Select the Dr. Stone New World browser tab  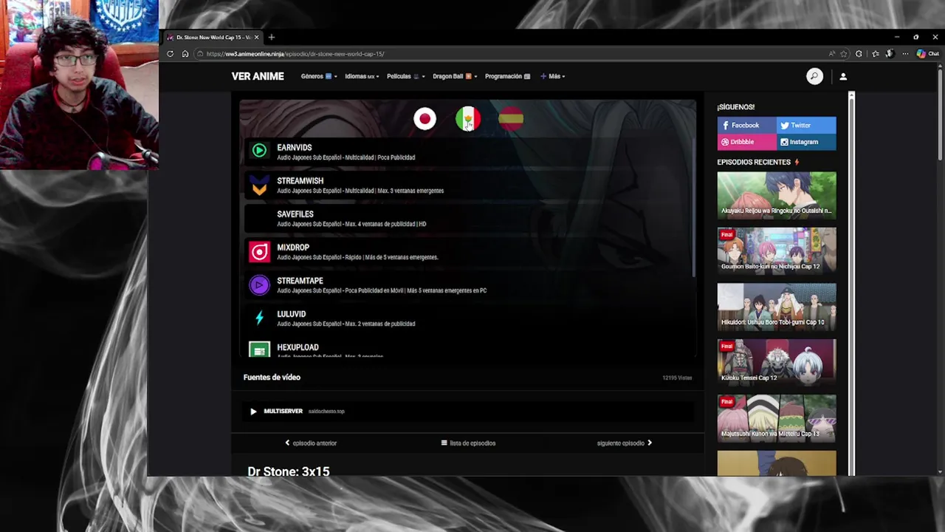tap(212, 37)
